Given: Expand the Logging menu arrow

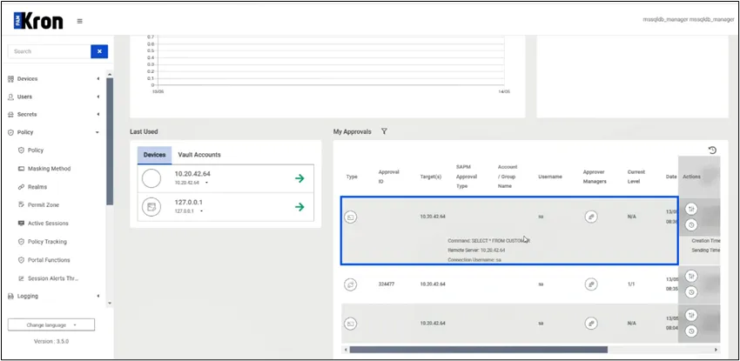Looking at the screenshot, I should tap(98, 296).
